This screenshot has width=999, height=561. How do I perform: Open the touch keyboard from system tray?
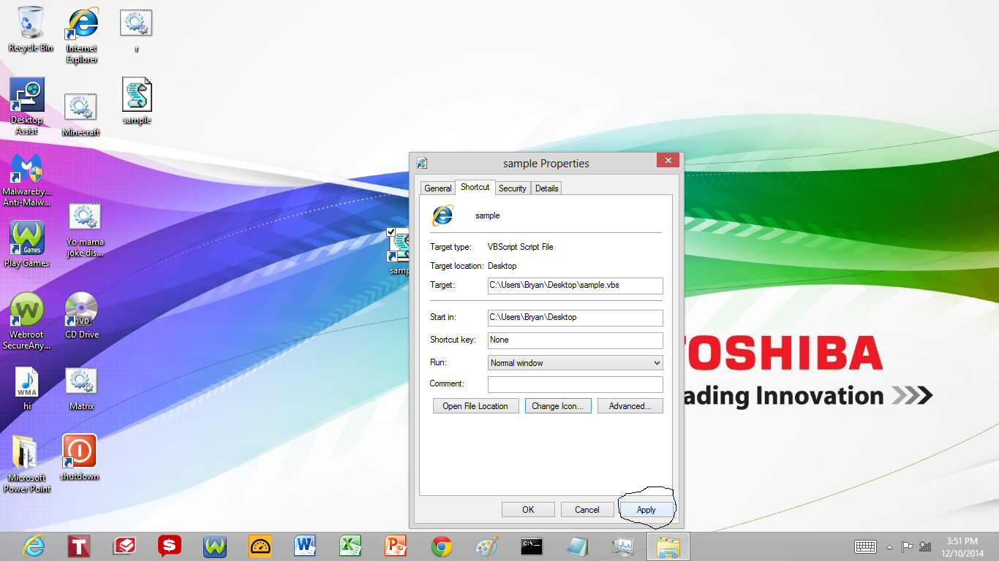(x=866, y=546)
